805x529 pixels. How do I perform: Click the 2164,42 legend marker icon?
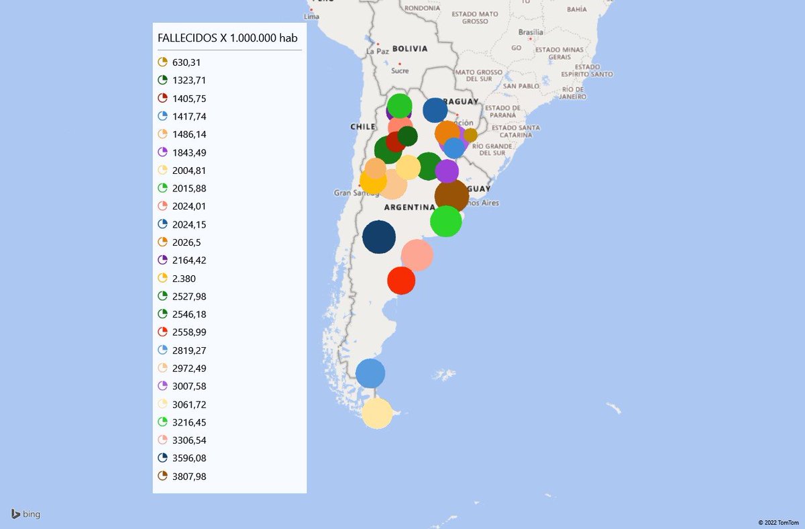coord(162,260)
